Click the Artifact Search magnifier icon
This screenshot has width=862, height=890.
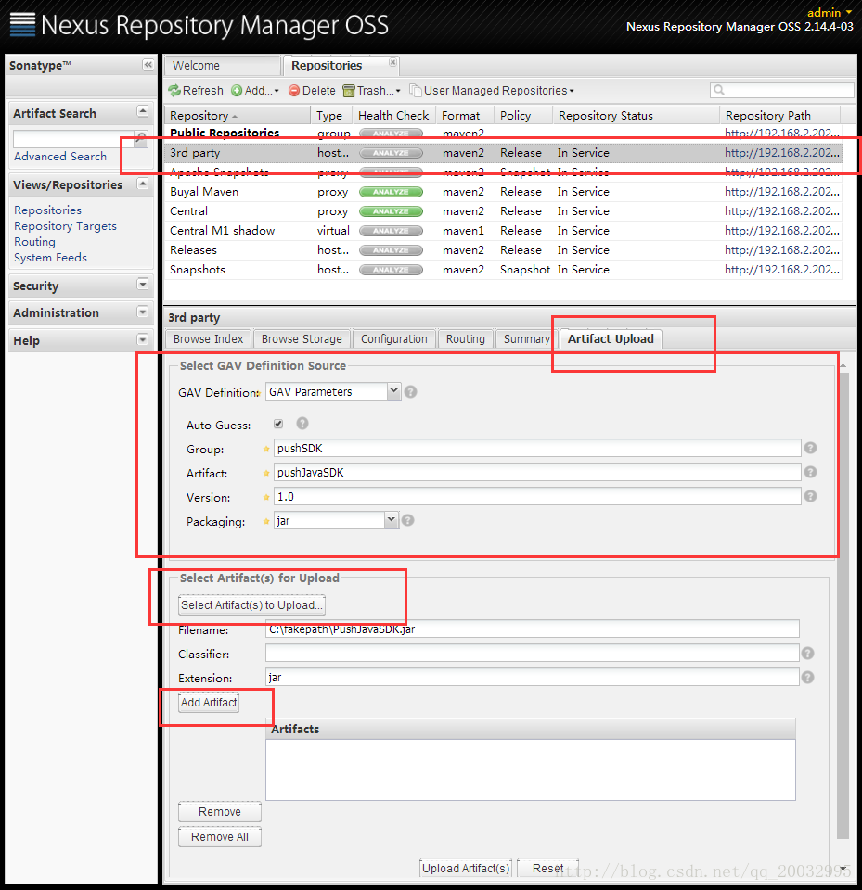coord(140,138)
